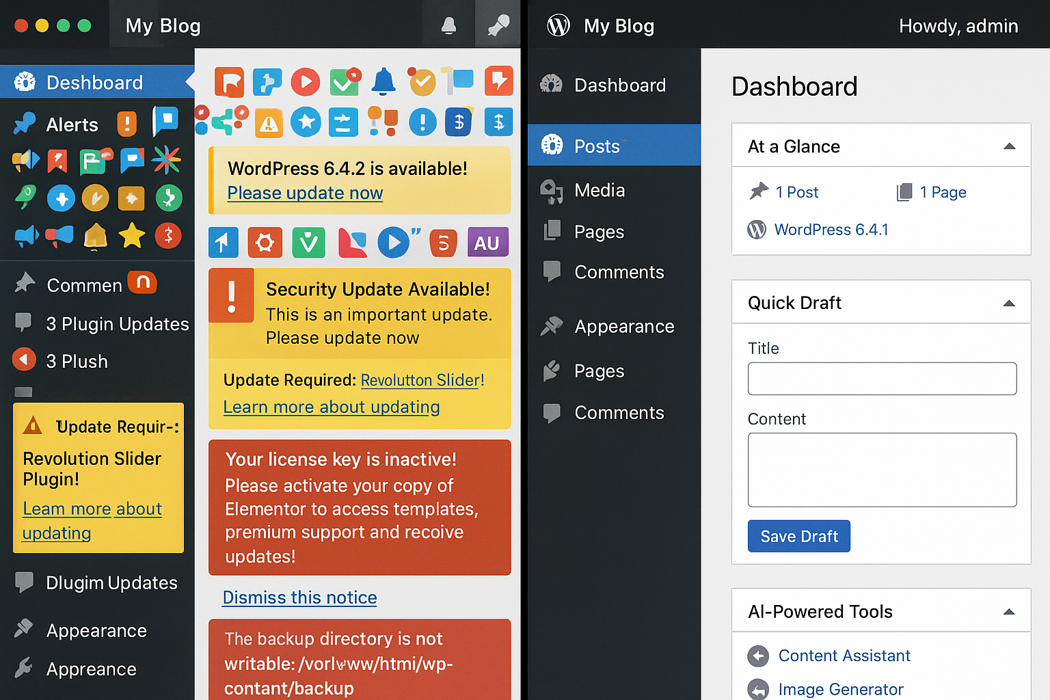1050x700 pixels.
Task: Click the green P flag icon in the sidebar
Action: pos(95,161)
